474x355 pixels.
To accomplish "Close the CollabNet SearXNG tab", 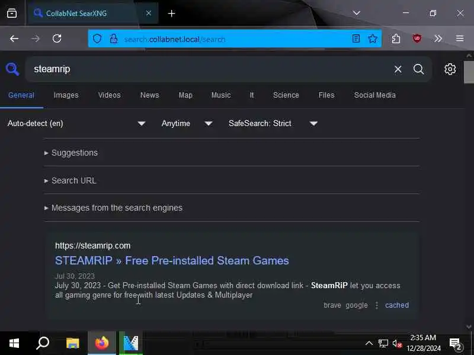I will coord(149,13).
